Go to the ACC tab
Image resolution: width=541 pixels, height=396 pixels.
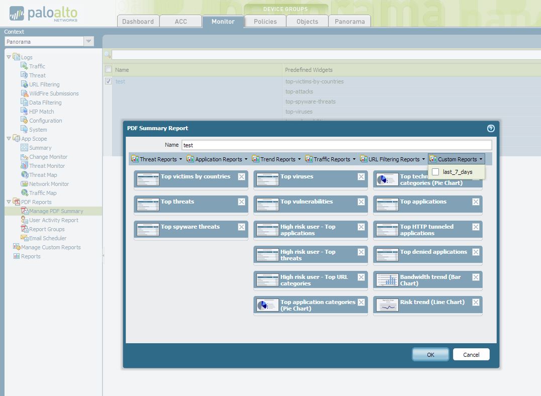pos(181,22)
